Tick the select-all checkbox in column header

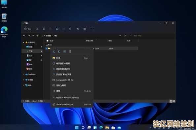(x=48, y=41)
